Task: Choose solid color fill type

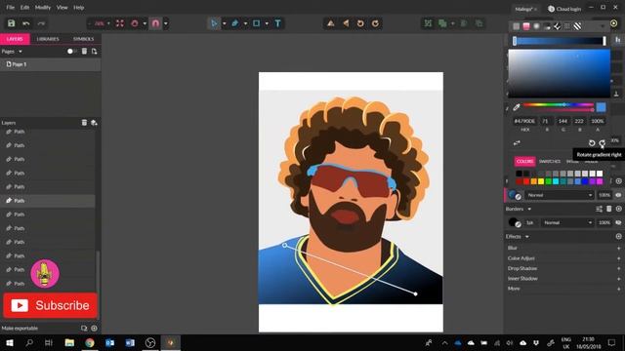Action: (x=517, y=26)
